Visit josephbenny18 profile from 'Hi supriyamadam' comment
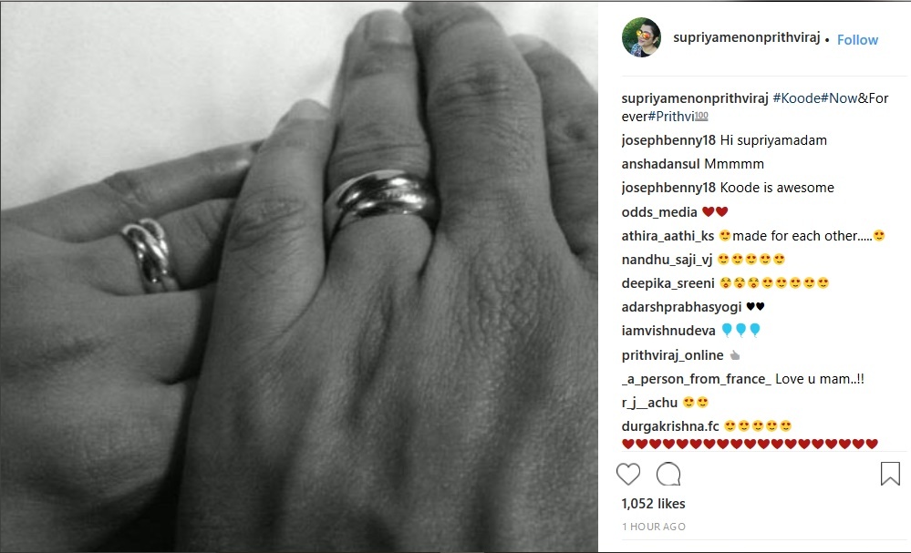 668,140
